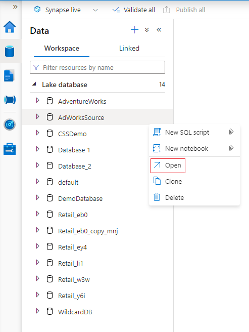This screenshot has width=249, height=332.
Task: Click the Validate all checkmark icon
Action: pos(116,10)
